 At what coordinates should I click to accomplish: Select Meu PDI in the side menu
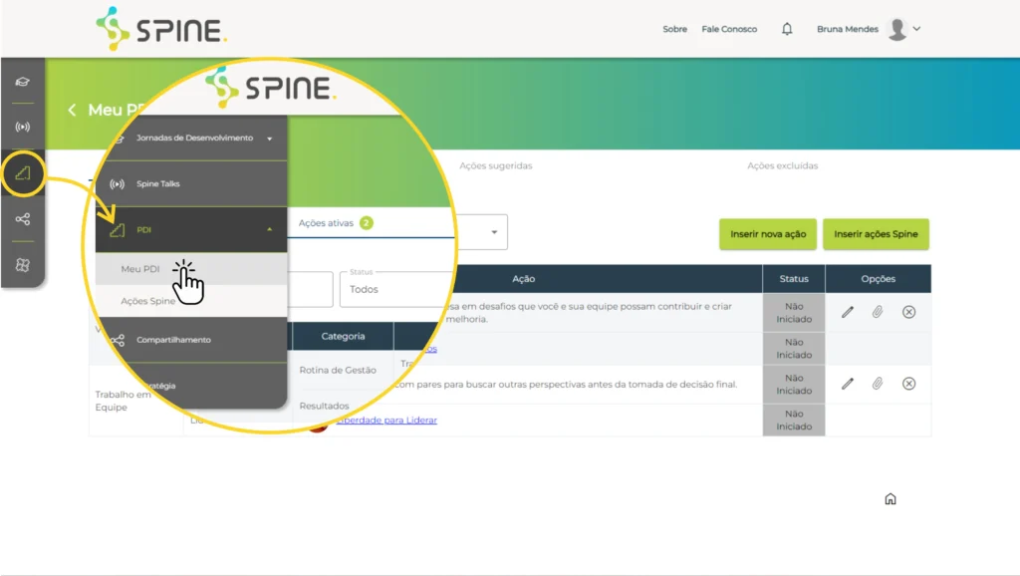(140, 269)
